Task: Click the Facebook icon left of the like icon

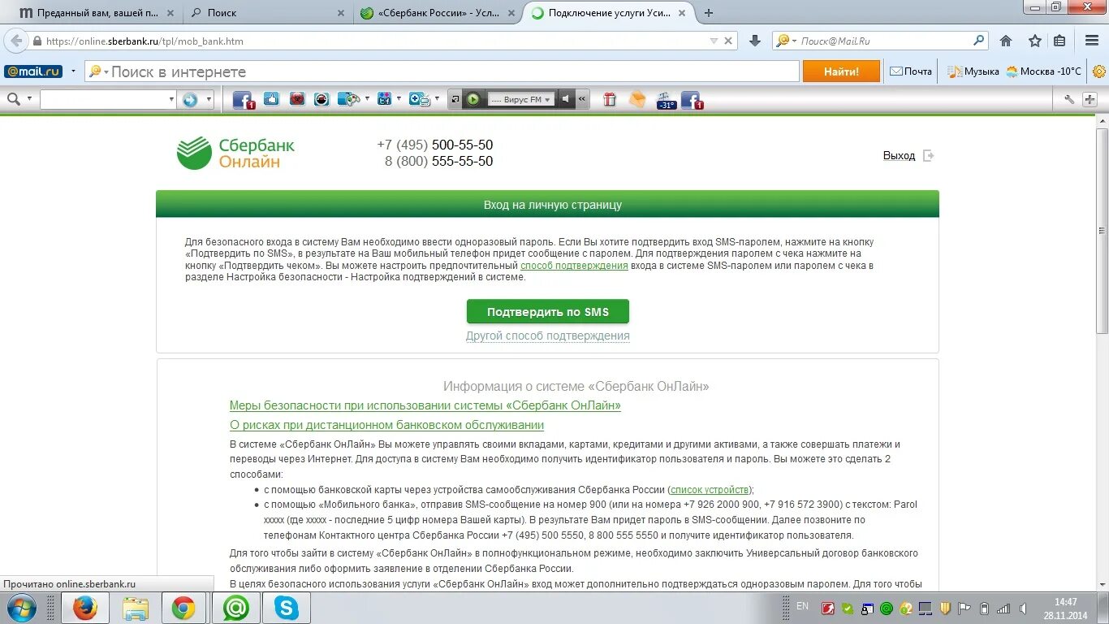Action: point(244,99)
